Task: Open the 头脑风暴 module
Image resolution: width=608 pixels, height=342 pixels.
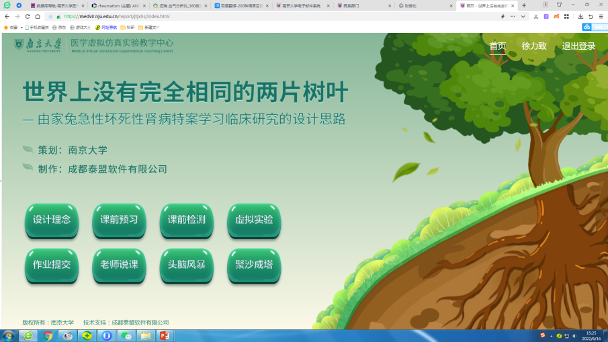Action: click(x=186, y=265)
